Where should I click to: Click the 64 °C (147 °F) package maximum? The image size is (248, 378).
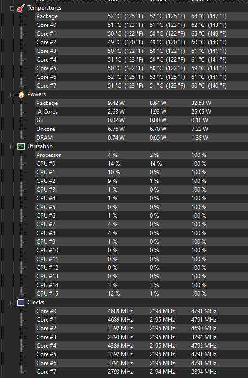[209, 16]
